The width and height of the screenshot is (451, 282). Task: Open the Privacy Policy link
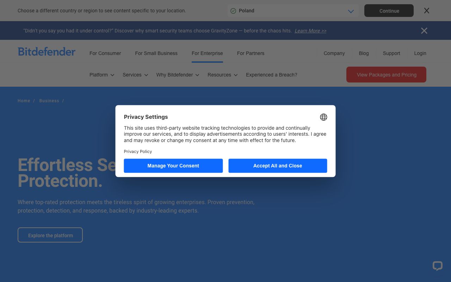(x=138, y=152)
